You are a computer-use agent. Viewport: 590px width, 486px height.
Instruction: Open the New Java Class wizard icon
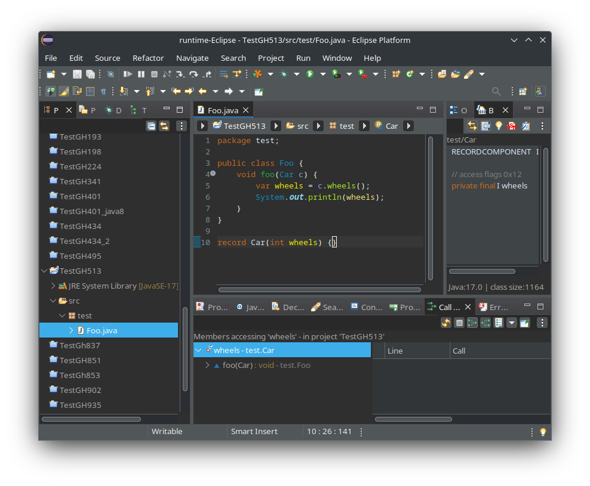409,73
